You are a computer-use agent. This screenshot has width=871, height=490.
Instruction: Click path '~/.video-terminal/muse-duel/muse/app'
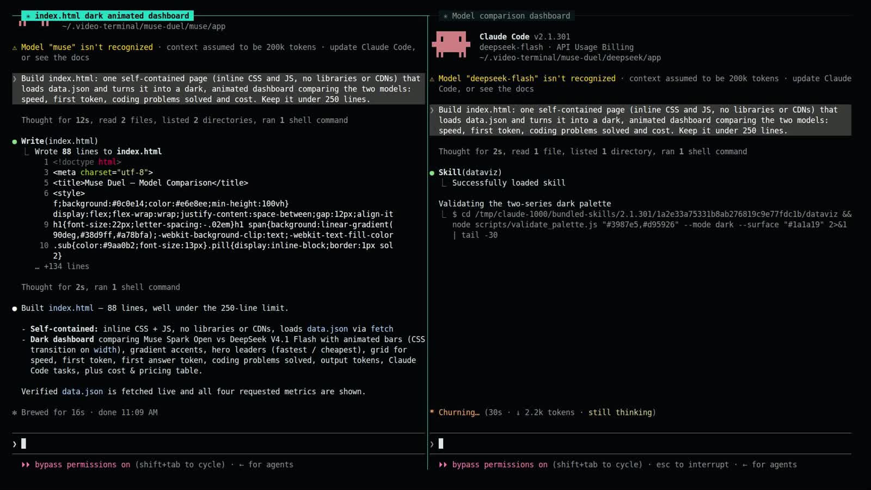tap(144, 26)
